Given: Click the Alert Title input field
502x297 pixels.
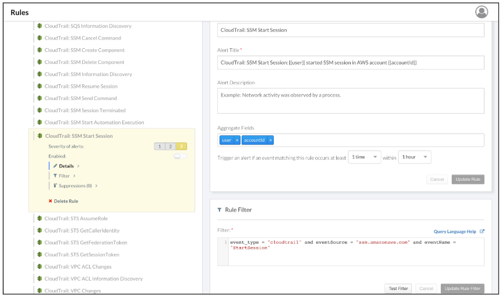Looking at the screenshot, I should [351, 63].
